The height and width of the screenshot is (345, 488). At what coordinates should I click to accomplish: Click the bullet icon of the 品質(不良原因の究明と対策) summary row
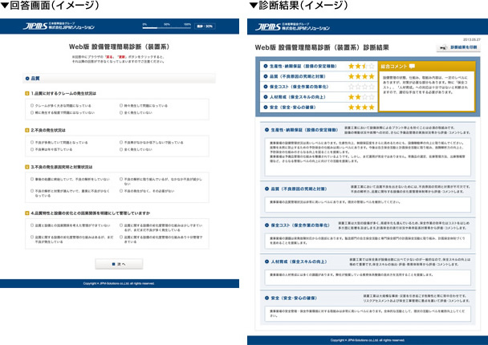(266, 76)
